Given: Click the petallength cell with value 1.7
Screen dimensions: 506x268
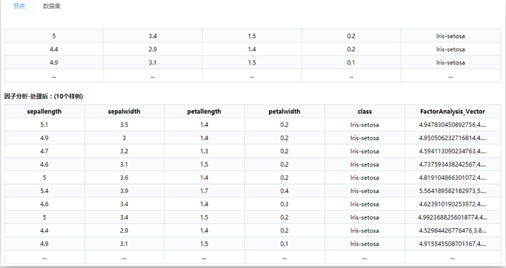Looking at the screenshot, I should coord(204,191).
